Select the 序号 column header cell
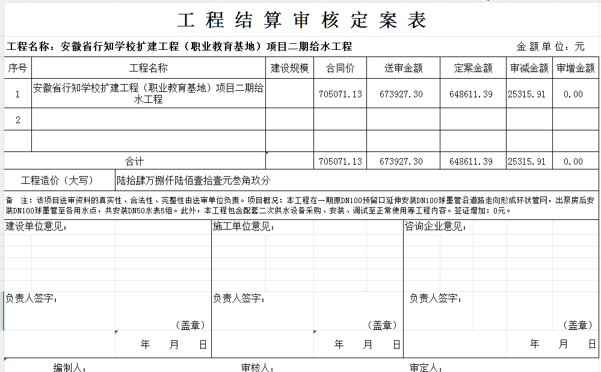The width and height of the screenshot is (601, 372). pyautogui.click(x=17, y=68)
